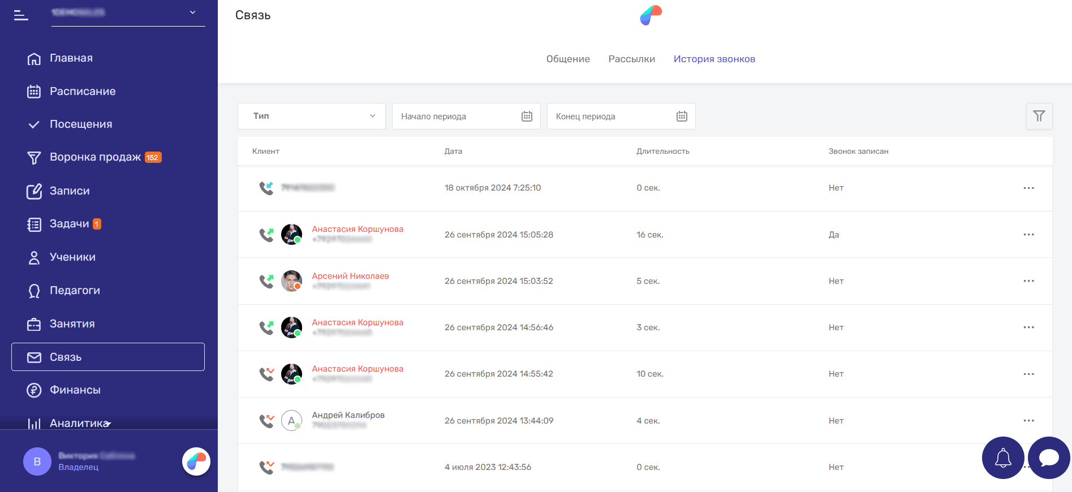Viewport: 1072px width, 492px height.
Task: Click the user avatar labeled В
Action: pyautogui.click(x=37, y=461)
